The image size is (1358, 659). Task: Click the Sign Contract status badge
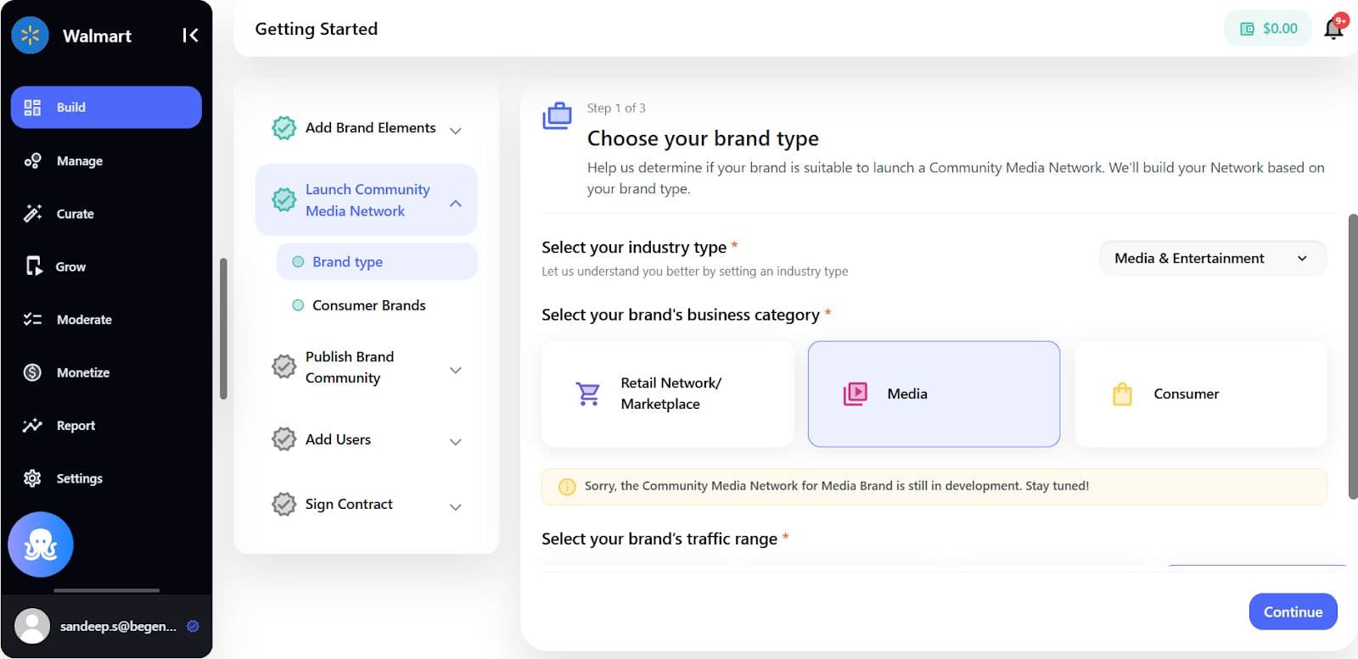pyautogui.click(x=283, y=504)
